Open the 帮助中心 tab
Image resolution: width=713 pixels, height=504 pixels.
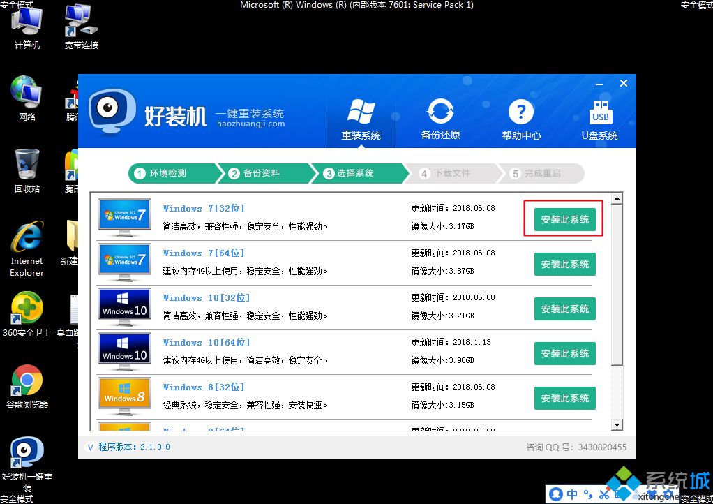tap(521, 119)
